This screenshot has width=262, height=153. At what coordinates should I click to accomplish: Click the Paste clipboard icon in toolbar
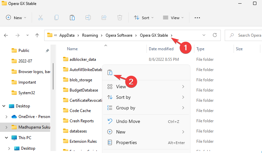(x=72, y=18)
